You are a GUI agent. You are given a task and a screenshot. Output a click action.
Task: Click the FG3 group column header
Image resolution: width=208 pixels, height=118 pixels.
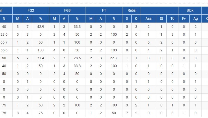point(67,10)
